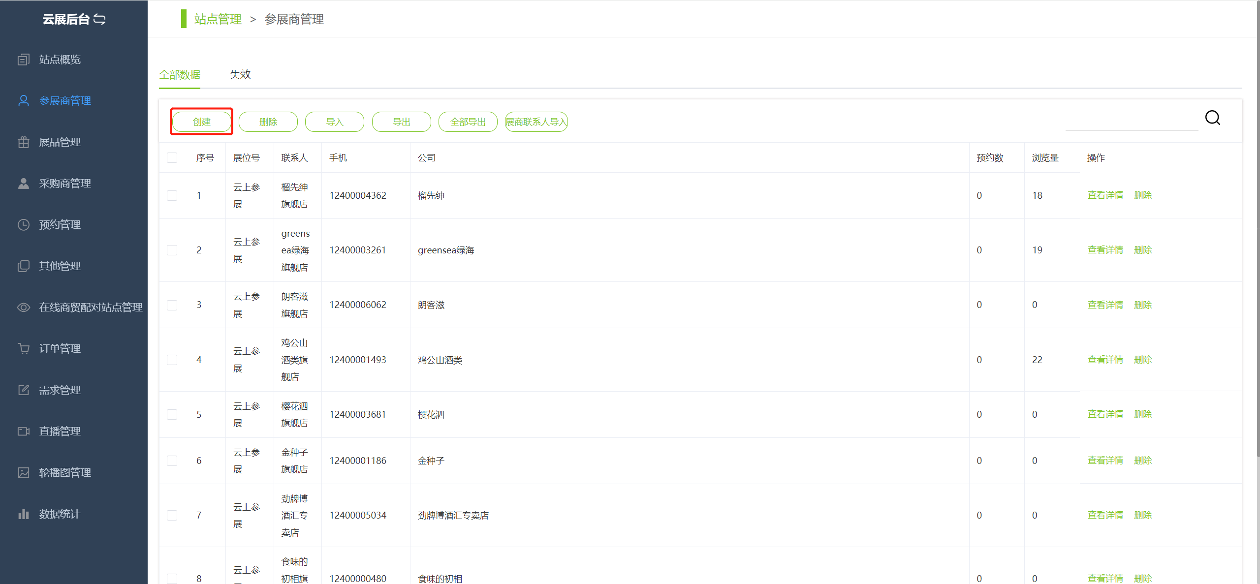Click the 预约管理 clock icon
1260x584 pixels.
pyautogui.click(x=23, y=225)
